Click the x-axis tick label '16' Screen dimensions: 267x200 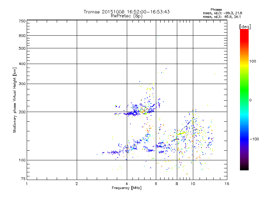(x=227, y=184)
